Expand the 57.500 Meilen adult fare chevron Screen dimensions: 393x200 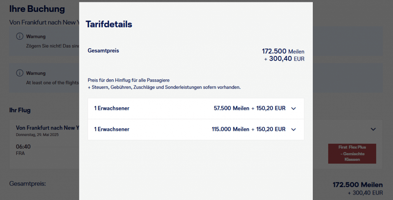[294, 108]
